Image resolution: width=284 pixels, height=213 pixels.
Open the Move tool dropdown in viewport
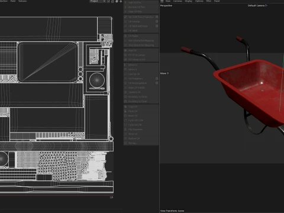pyautogui.click(x=164, y=73)
